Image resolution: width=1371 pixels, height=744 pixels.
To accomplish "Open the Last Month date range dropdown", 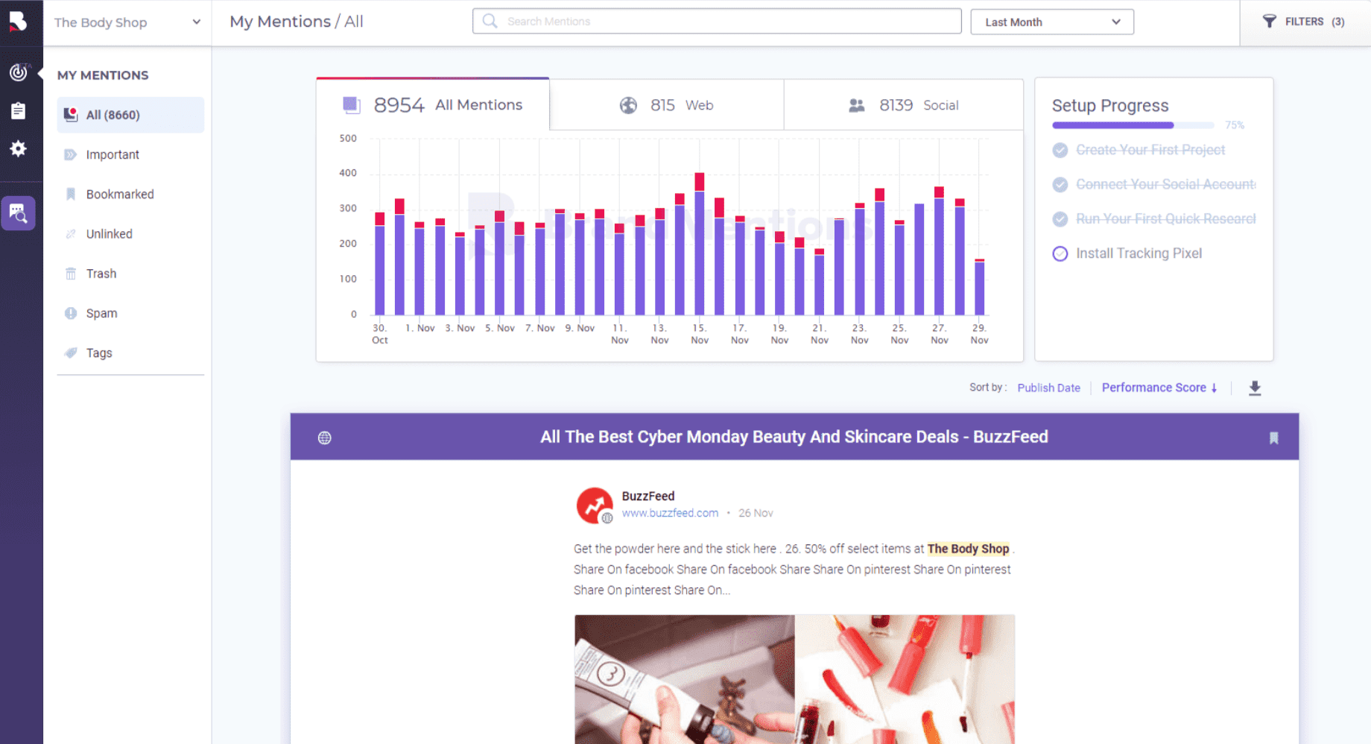I will tap(1051, 22).
